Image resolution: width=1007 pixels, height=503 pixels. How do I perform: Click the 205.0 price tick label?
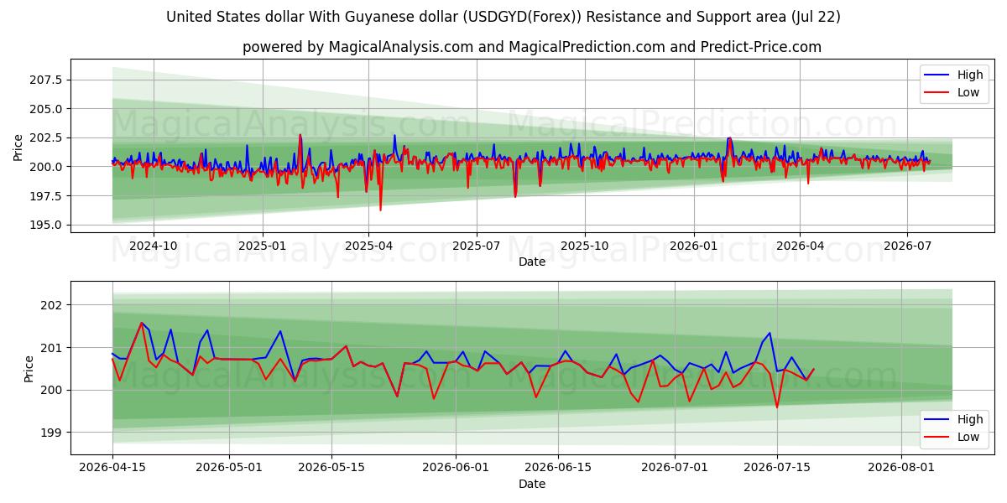coord(46,109)
